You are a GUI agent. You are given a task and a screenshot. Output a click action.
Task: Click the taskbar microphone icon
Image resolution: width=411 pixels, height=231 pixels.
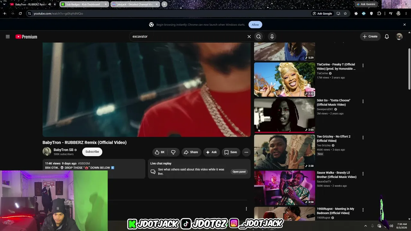click(372, 226)
